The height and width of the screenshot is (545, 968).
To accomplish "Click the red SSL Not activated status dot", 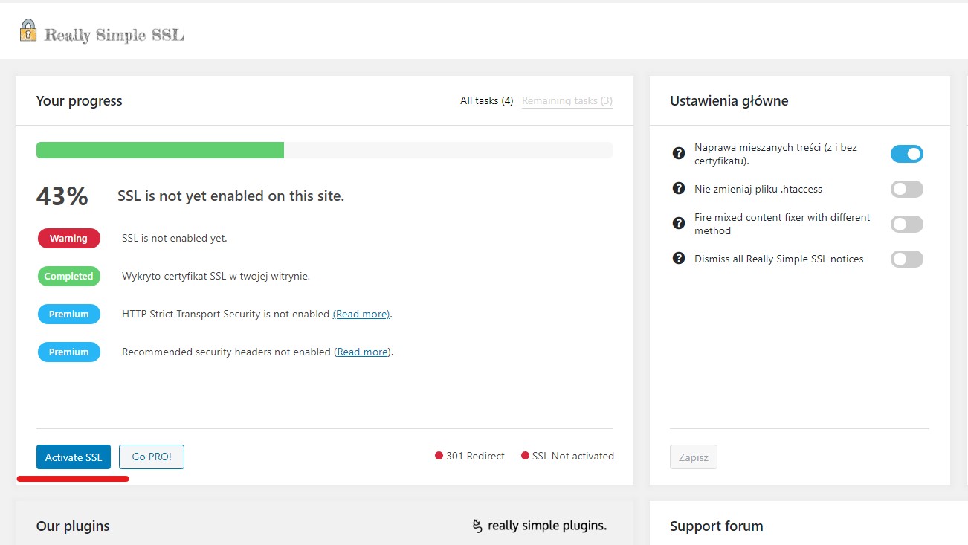I will (x=525, y=456).
